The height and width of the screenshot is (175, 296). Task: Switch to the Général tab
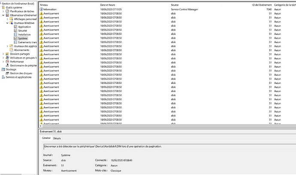(x=46, y=138)
